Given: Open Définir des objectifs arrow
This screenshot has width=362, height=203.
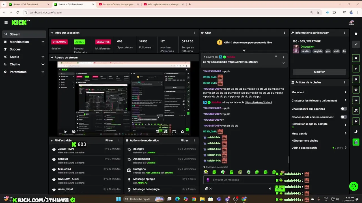Looking at the screenshot, I should (345, 148).
